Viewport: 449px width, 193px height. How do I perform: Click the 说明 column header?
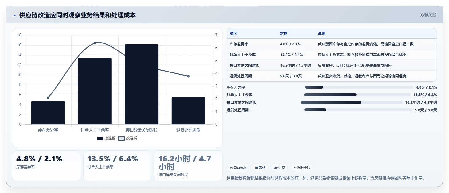[x=322, y=34]
